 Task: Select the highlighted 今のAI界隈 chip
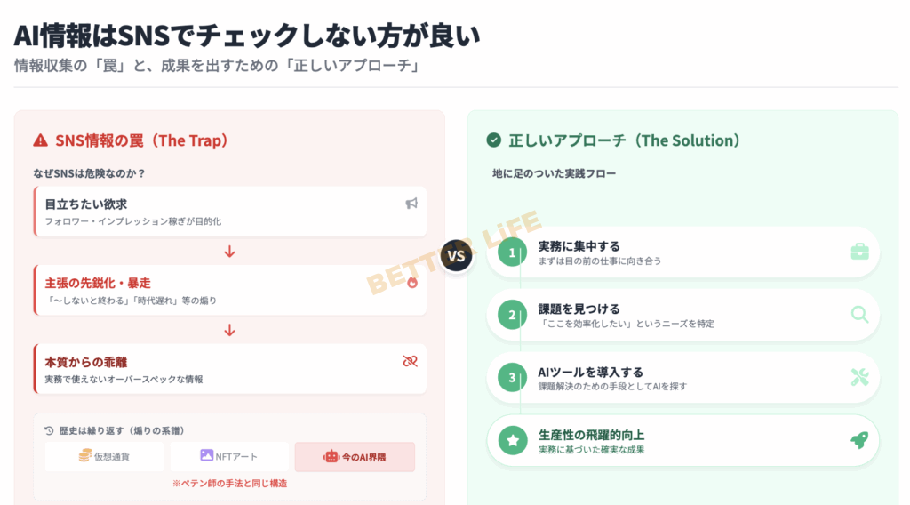[355, 457]
